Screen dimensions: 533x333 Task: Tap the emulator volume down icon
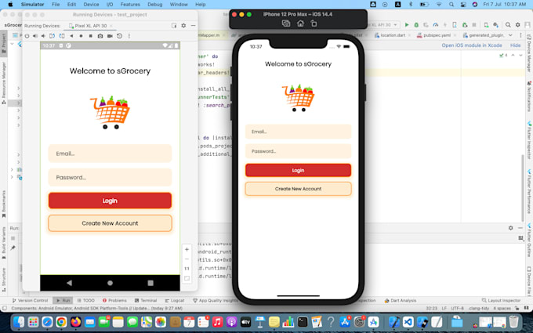43,36
